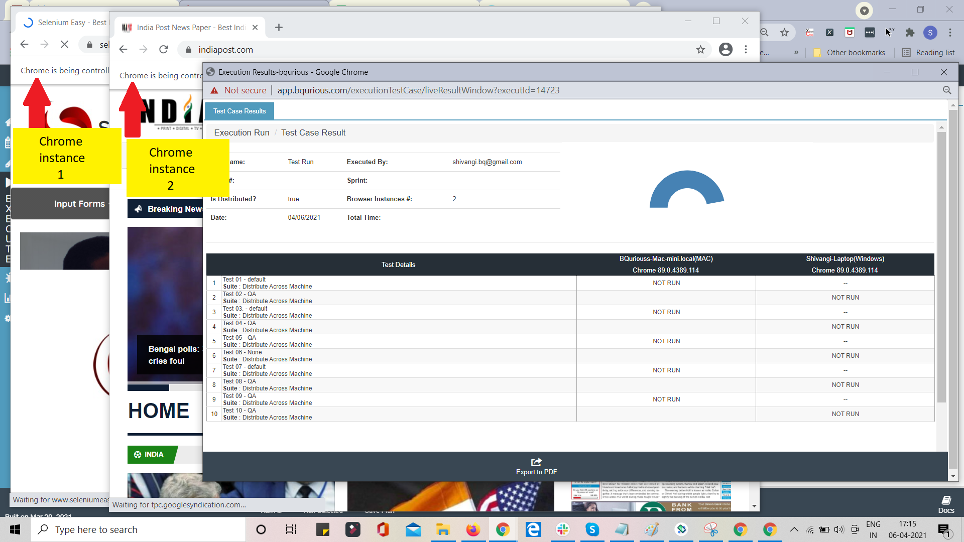Select the India Post News Paper tab
Viewport: 964px width, 542px height.
(x=190, y=28)
